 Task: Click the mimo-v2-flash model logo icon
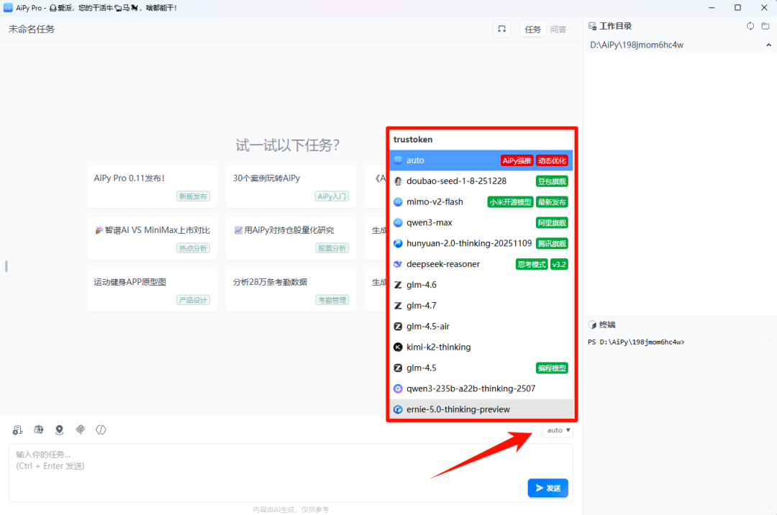(398, 202)
